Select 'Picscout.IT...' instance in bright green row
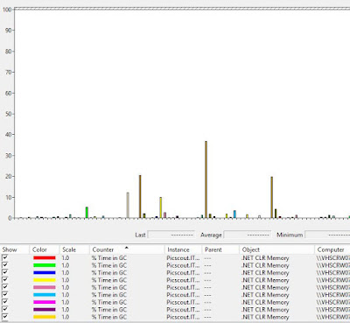This screenshot has width=350, height=323. pyautogui.click(x=183, y=265)
